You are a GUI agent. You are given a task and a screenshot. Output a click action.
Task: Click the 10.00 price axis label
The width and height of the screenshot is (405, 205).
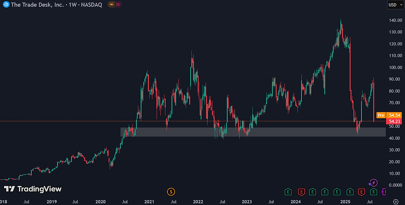[x=395, y=174]
